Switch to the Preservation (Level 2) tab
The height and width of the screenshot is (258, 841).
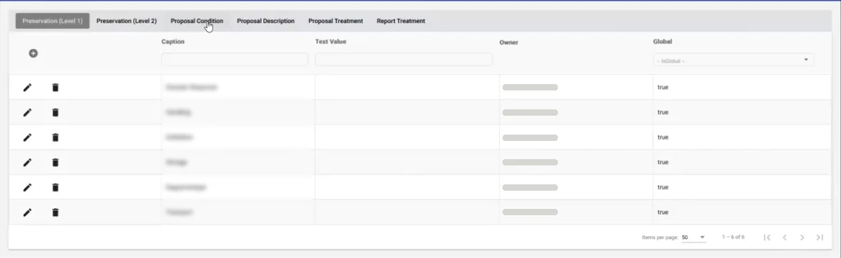127,21
